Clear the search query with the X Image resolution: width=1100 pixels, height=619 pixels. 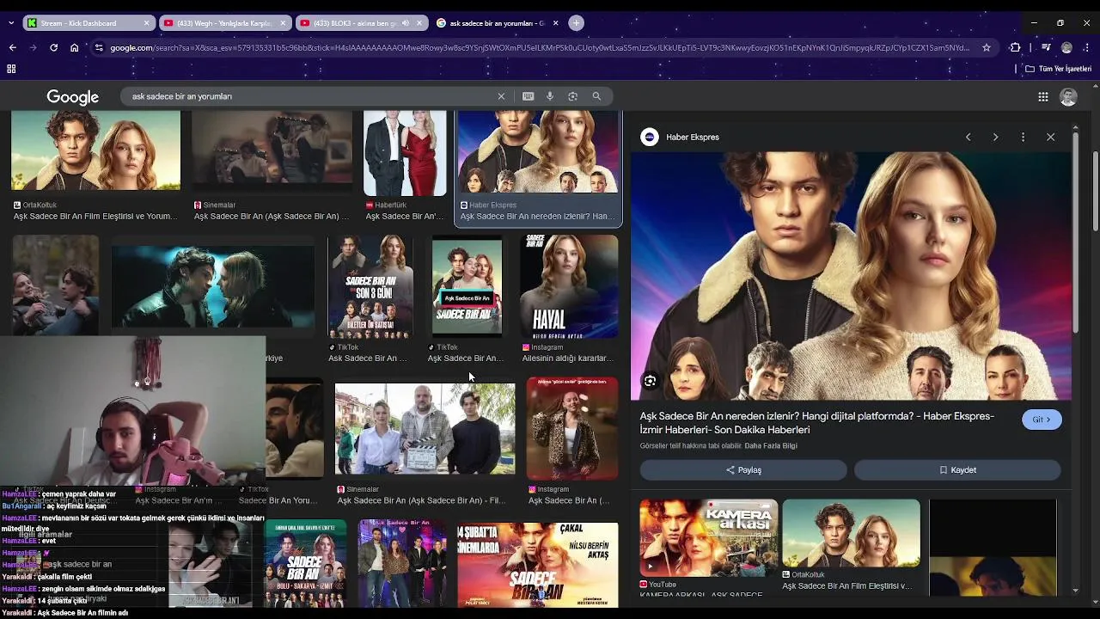(501, 96)
